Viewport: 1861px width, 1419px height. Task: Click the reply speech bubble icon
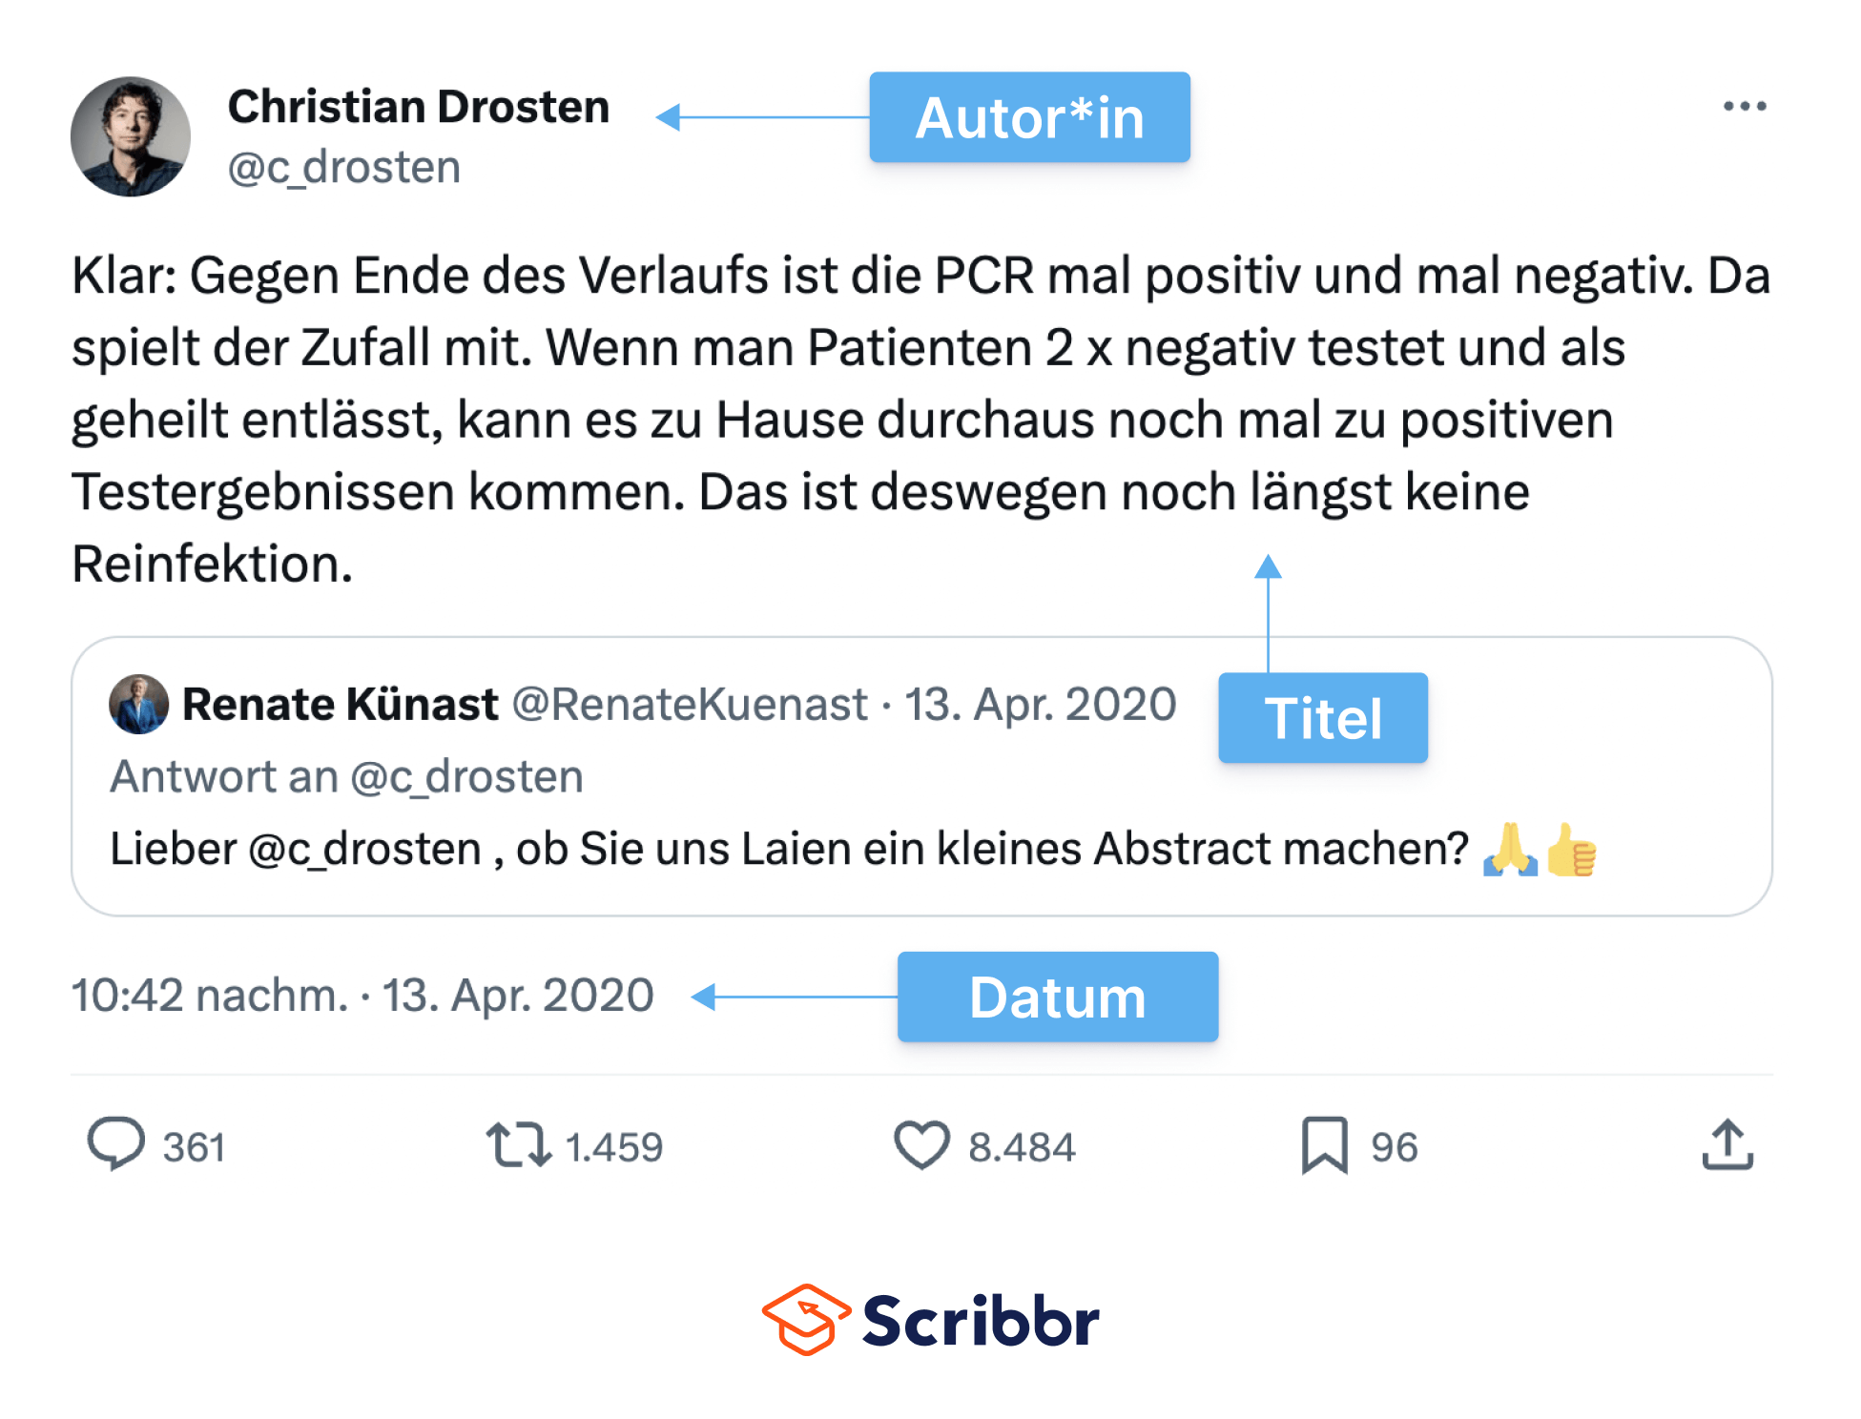point(116,1143)
